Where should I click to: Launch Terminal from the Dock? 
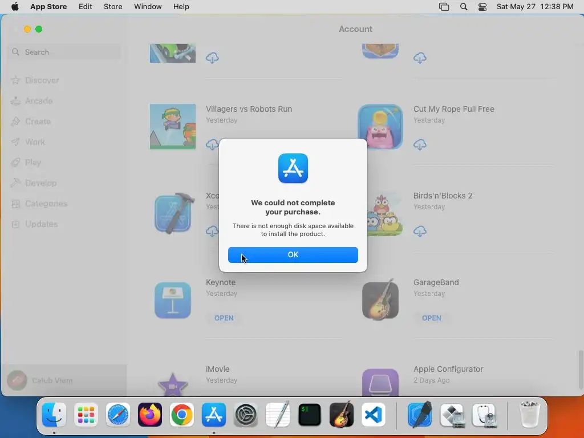point(310,415)
